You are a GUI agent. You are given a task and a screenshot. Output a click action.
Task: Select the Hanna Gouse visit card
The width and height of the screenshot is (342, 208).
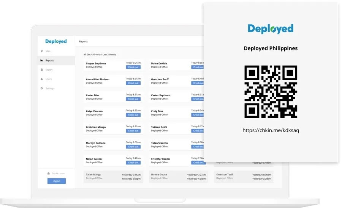[179, 177]
